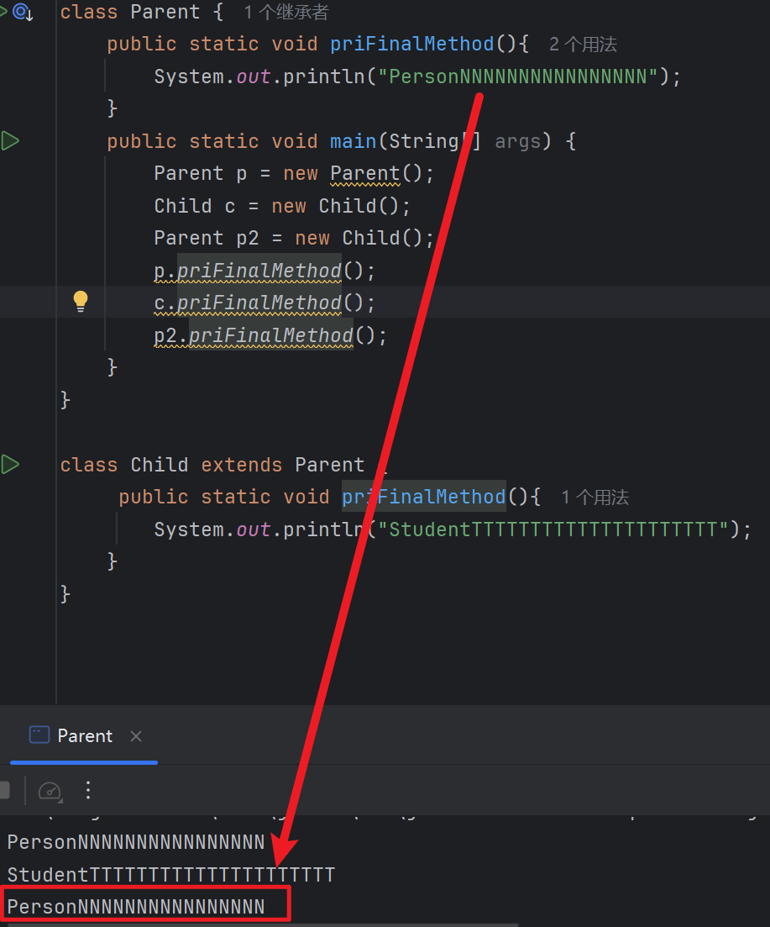Close the Parent run tab
This screenshot has width=770, height=927.
136,736
